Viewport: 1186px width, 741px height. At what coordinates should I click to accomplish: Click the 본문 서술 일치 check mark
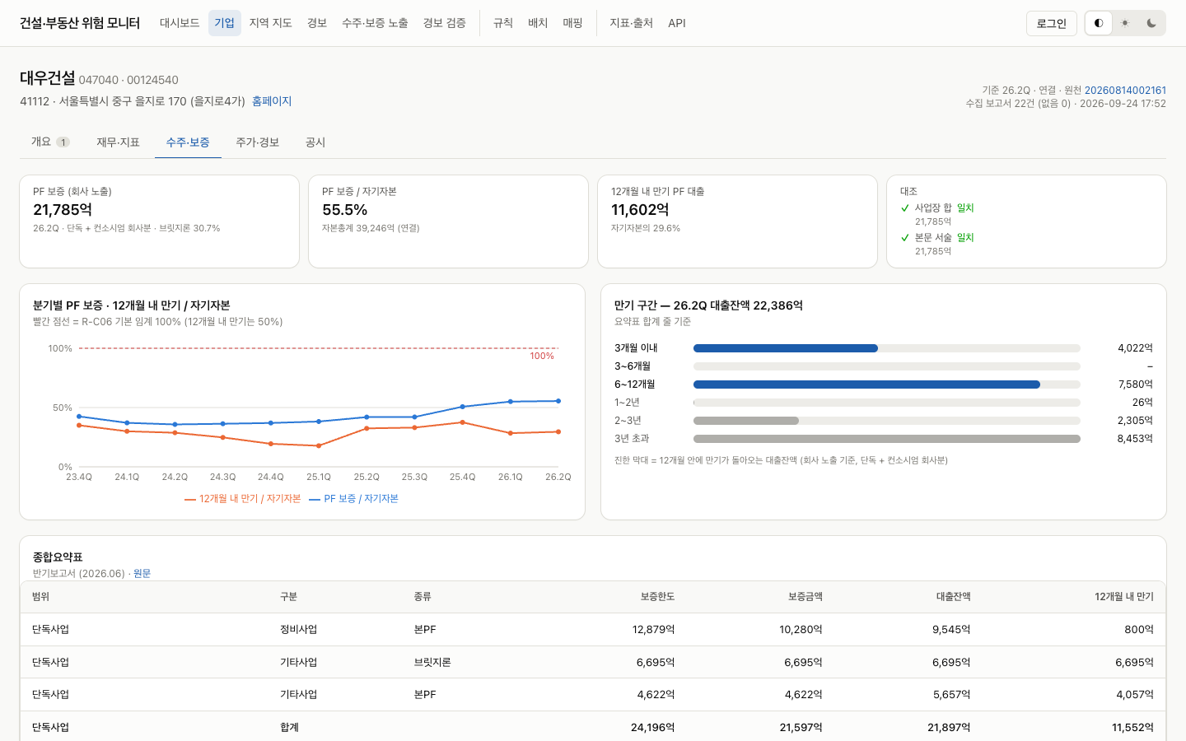pos(905,238)
